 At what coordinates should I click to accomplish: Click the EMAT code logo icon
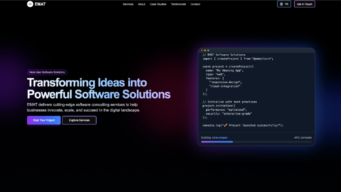point(30,4)
